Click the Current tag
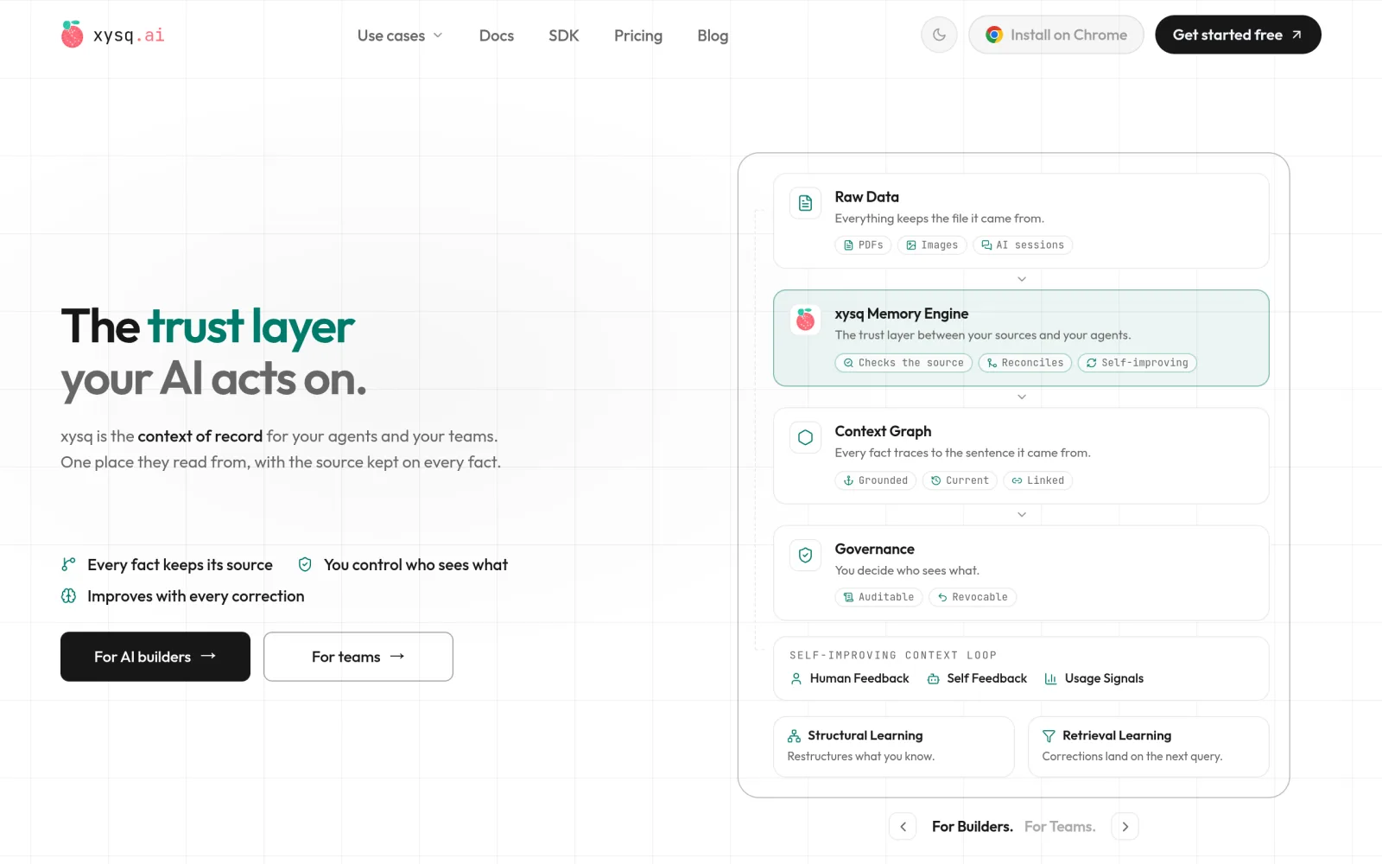Image resolution: width=1382 pixels, height=864 pixels. coord(960,480)
